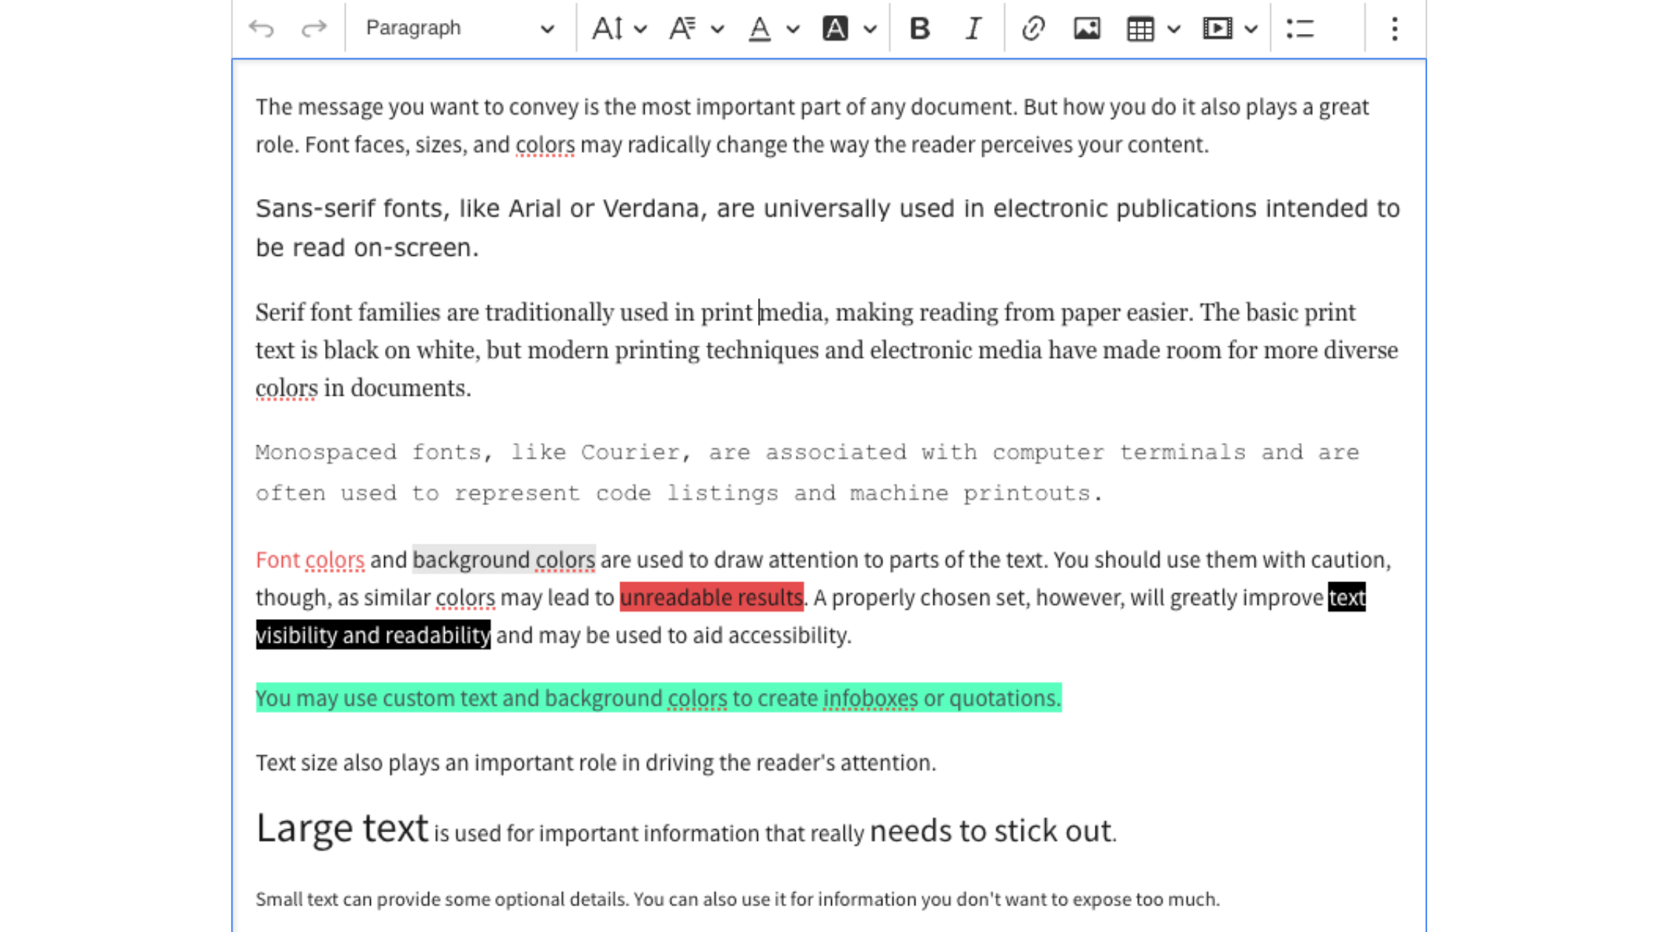Click the font color A icon
Image resolution: width=1658 pixels, height=932 pixels.
[759, 27]
